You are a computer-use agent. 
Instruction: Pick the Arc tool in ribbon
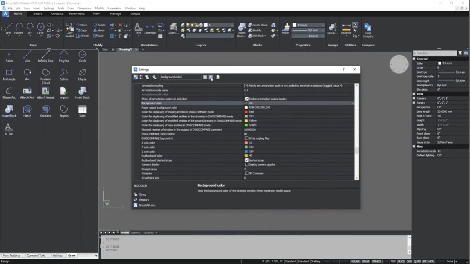coord(30,29)
